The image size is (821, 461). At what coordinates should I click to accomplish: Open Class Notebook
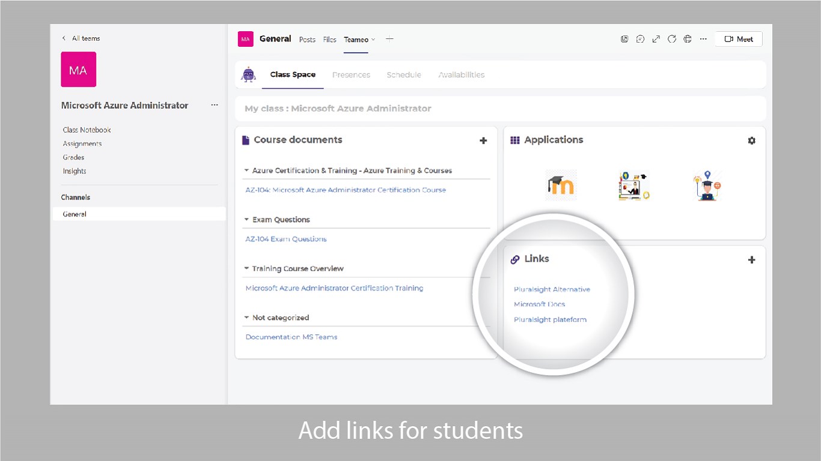click(87, 130)
